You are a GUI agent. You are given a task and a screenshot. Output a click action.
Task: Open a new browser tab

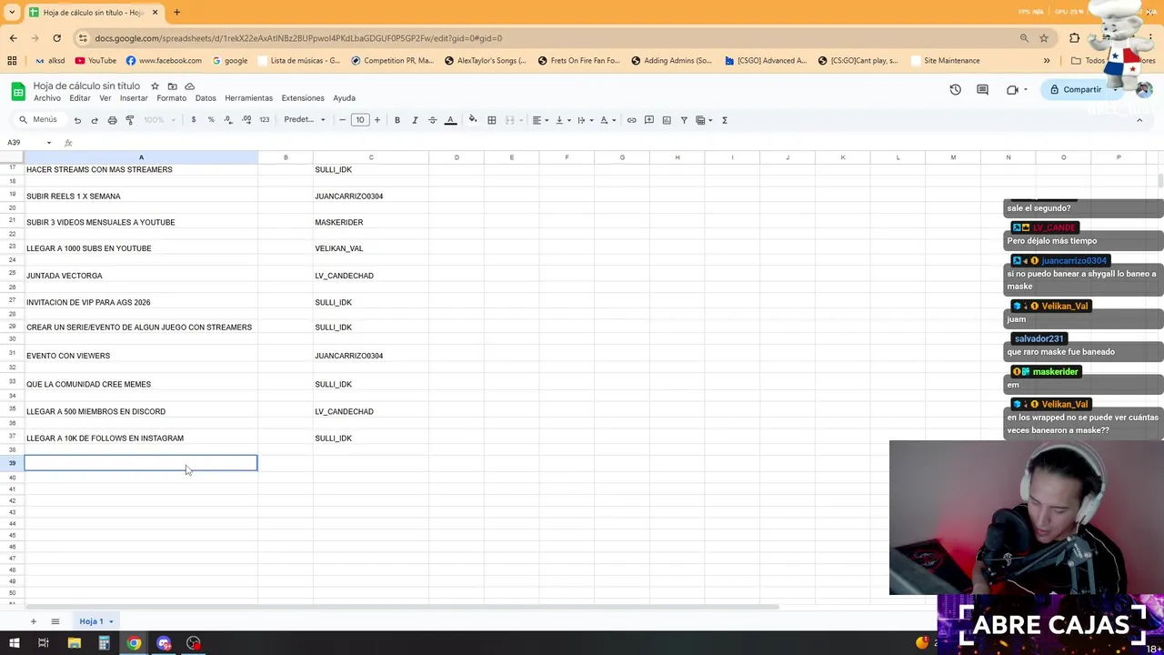[x=176, y=13]
